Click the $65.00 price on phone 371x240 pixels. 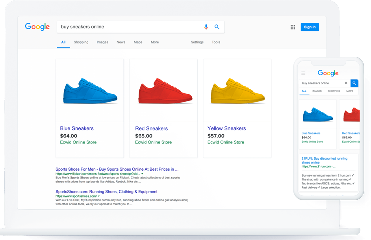347,138
